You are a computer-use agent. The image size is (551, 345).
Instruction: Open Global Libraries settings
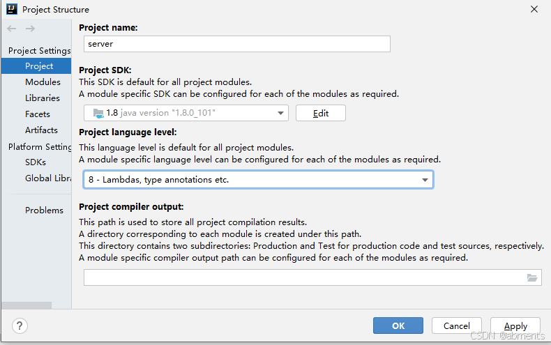(47, 178)
